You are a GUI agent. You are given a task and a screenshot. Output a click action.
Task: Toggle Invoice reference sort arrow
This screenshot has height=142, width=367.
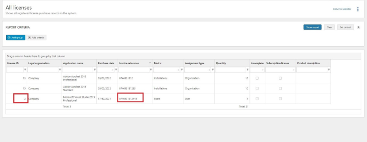click(x=150, y=63)
